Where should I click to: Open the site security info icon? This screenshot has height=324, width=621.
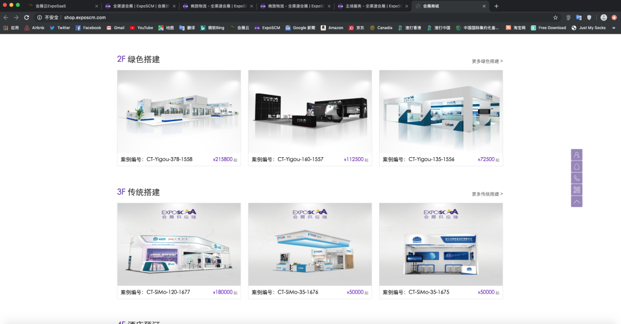(x=39, y=17)
